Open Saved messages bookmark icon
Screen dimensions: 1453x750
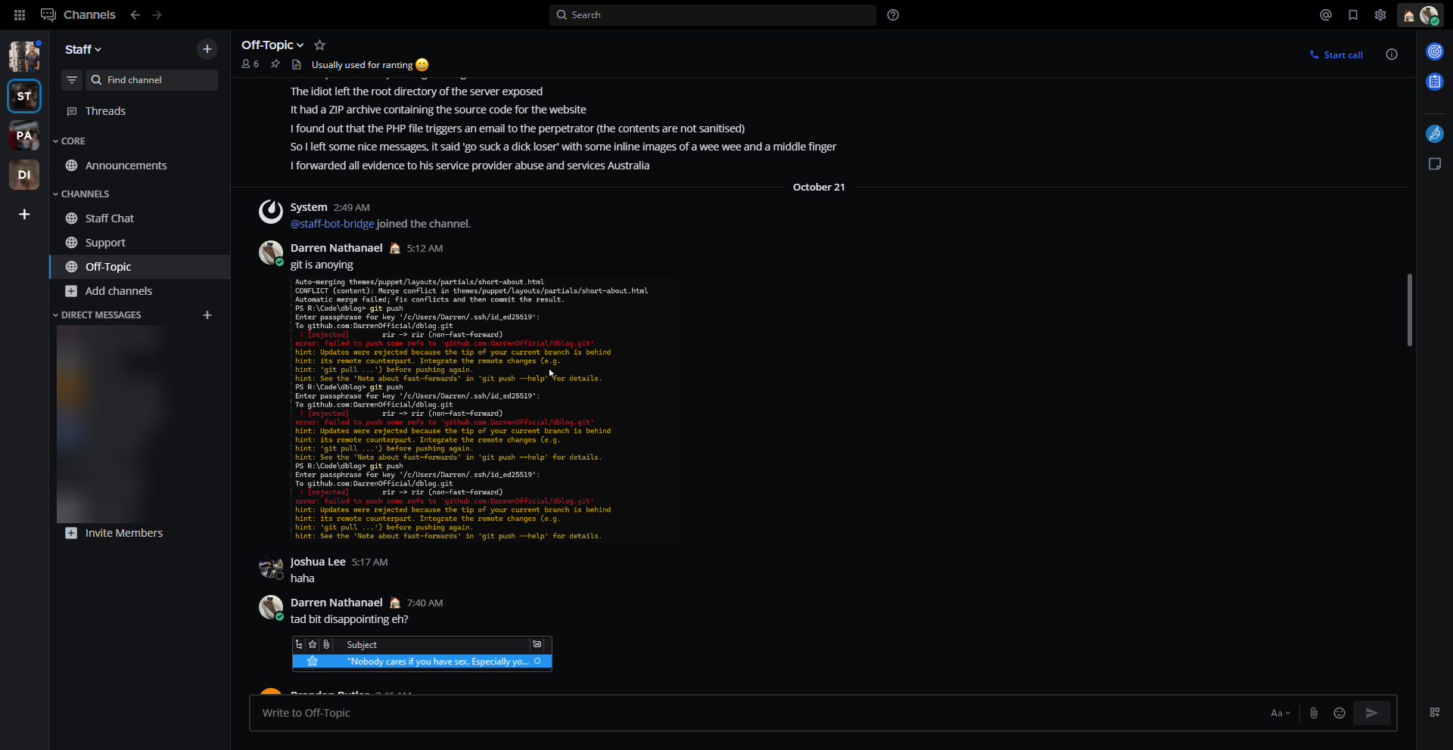tap(1353, 15)
